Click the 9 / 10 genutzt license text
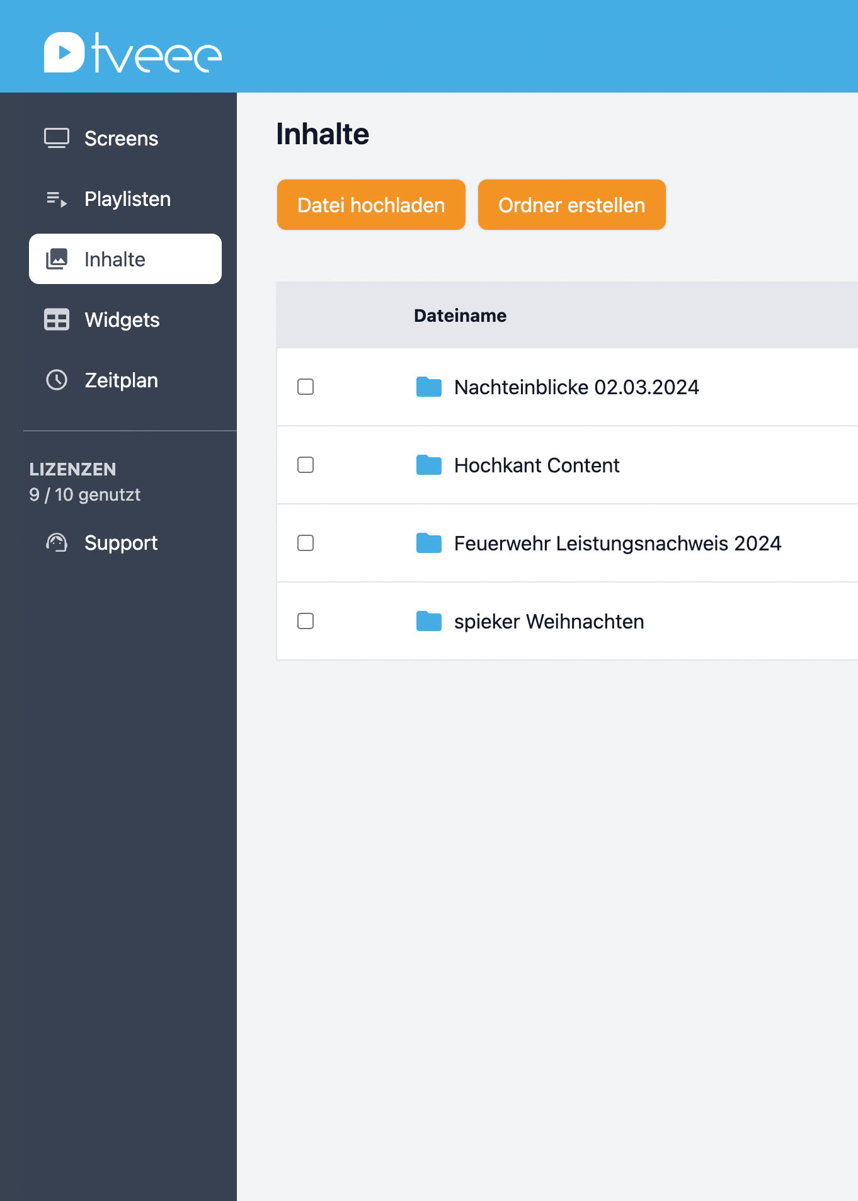Viewport: 858px width, 1201px height. (x=85, y=495)
